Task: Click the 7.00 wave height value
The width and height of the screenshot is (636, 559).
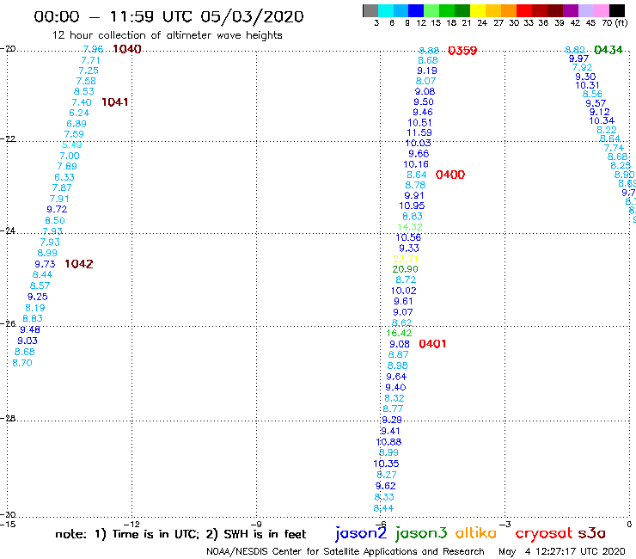Action: click(x=70, y=157)
